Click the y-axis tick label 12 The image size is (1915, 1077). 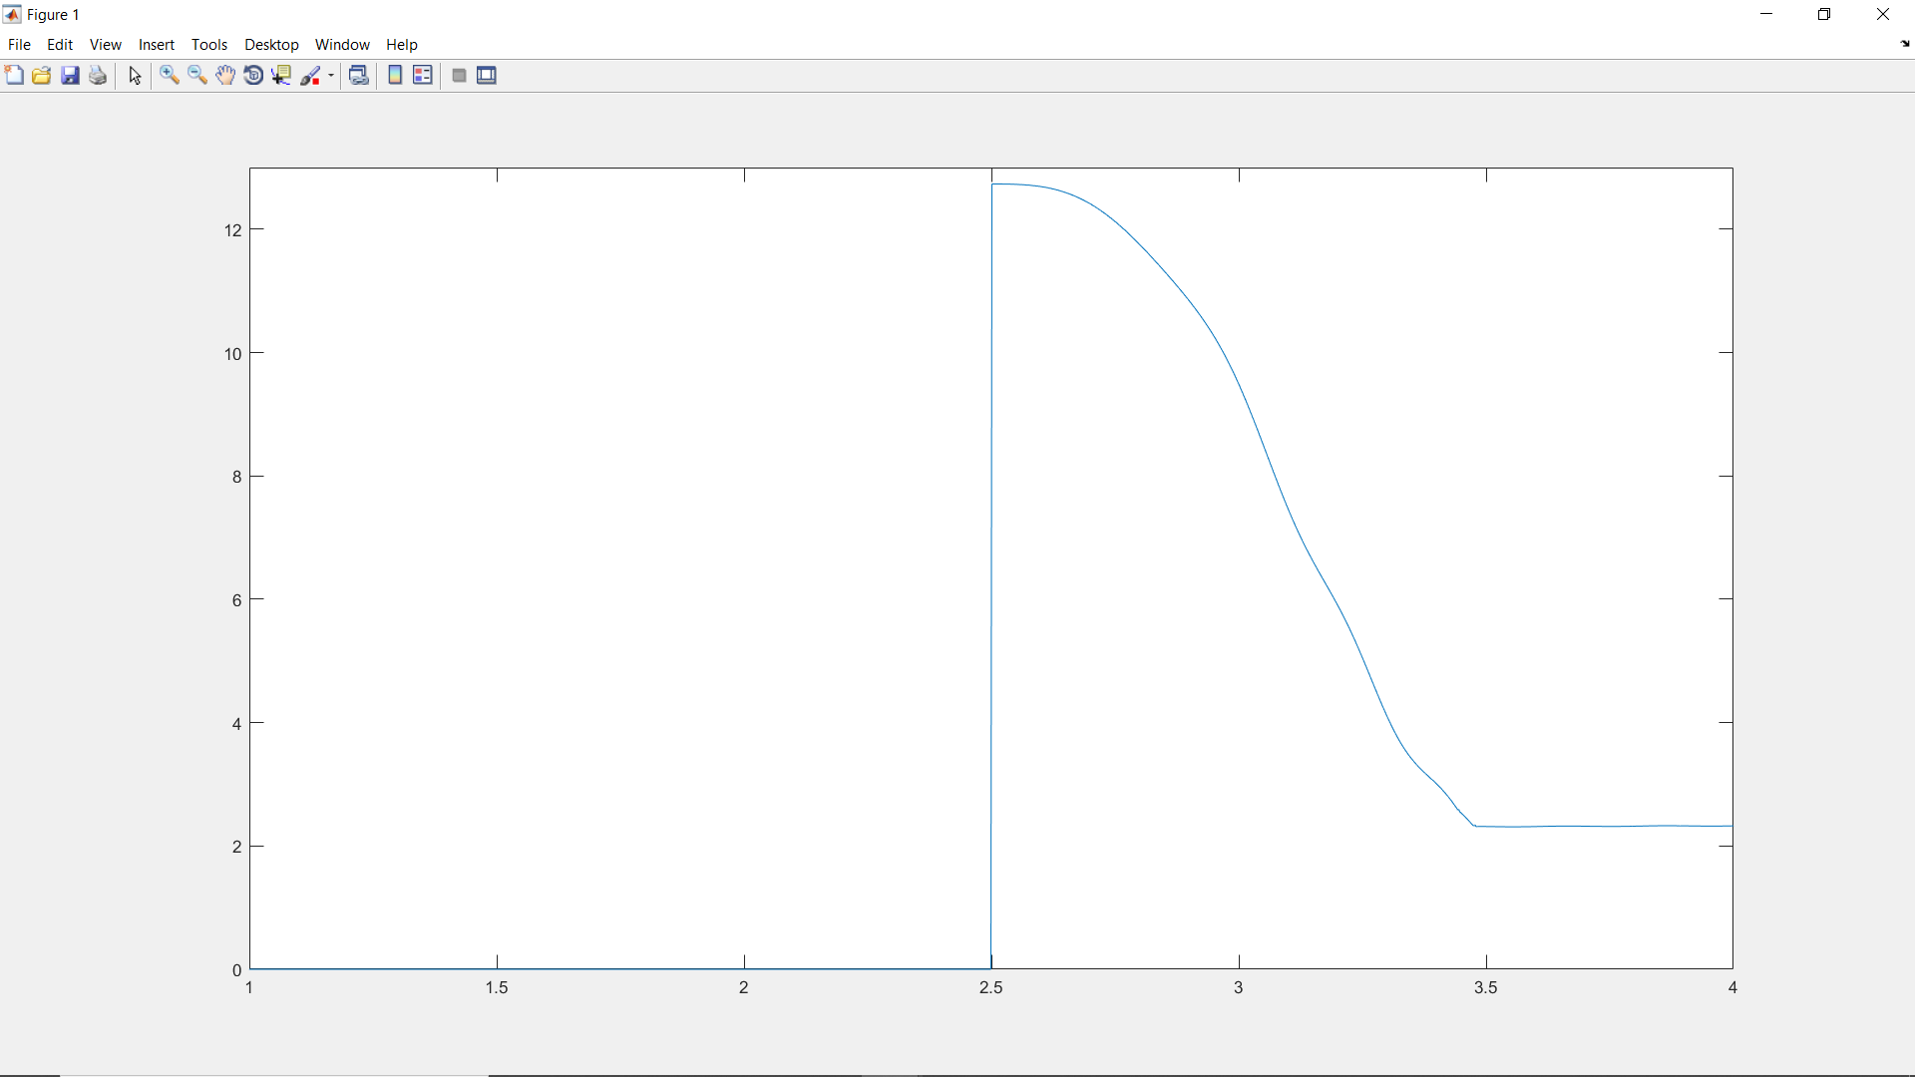pyautogui.click(x=232, y=230)
